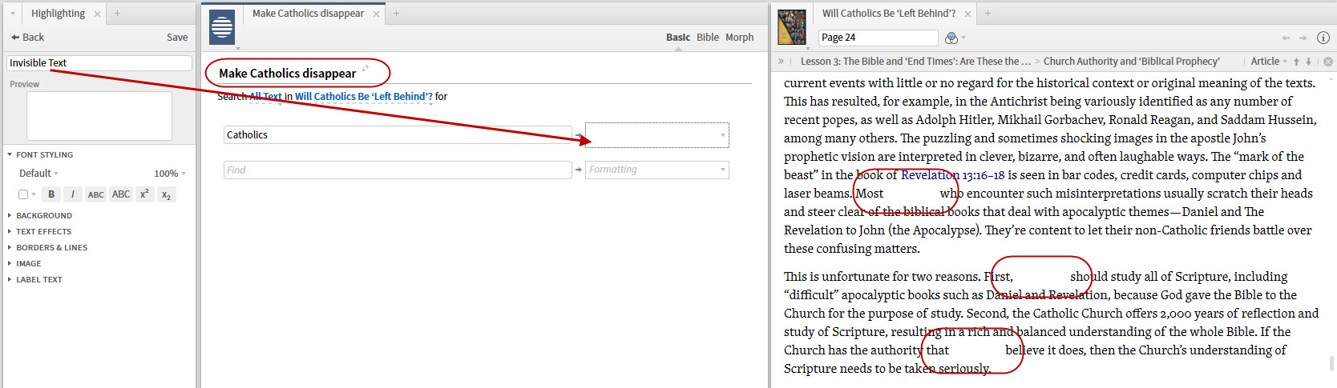Edit the Invisible Text style name field

pyautogui.click(x=99, y=63)
